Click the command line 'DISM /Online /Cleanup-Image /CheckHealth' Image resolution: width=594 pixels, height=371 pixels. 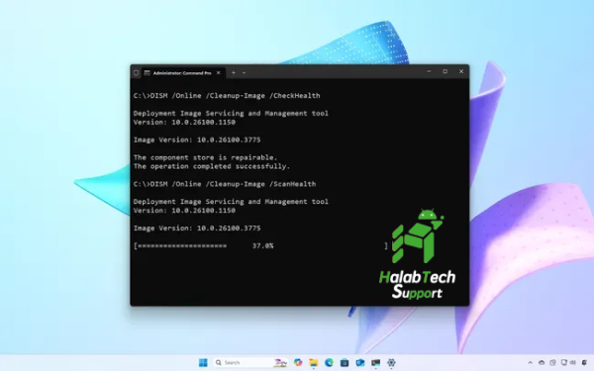click(227, 96)
